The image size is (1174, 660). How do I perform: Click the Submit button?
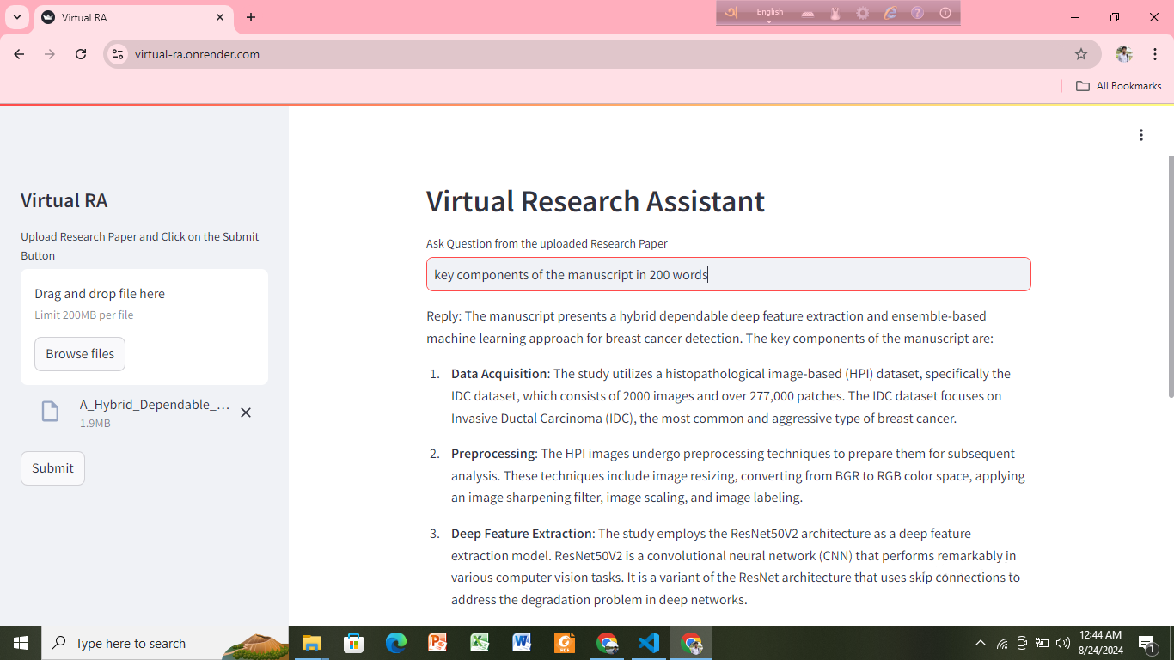point(52,467)
